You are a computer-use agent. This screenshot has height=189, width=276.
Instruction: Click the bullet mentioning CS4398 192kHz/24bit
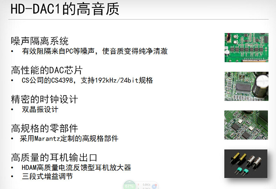(x=87, y=80)
